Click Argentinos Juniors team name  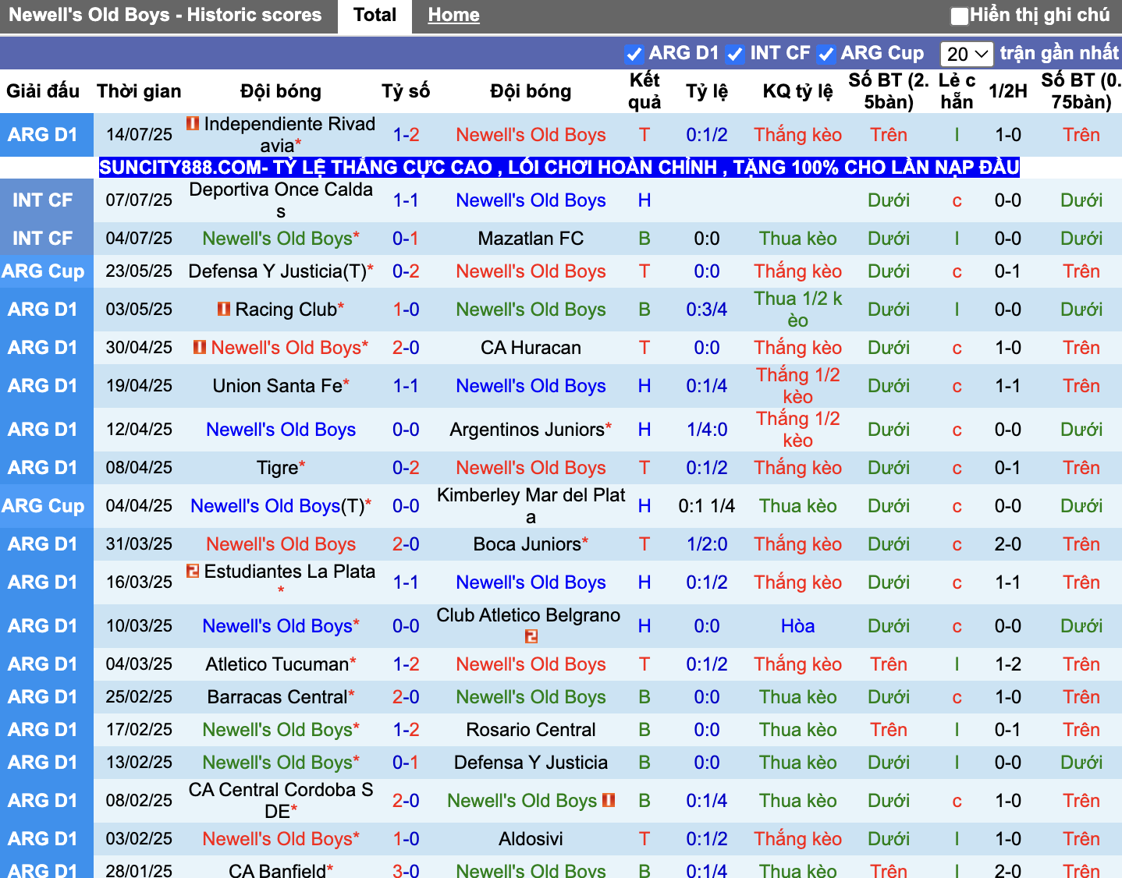(527, 430)
